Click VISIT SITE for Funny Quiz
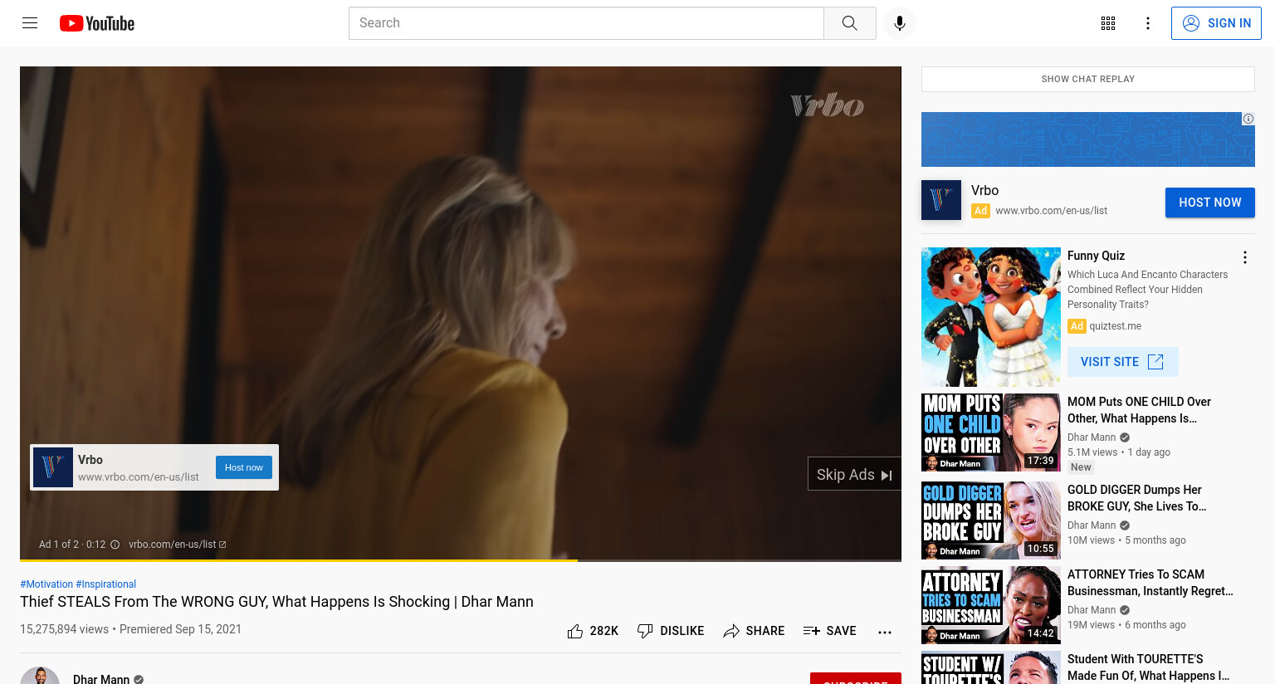 1123,362
